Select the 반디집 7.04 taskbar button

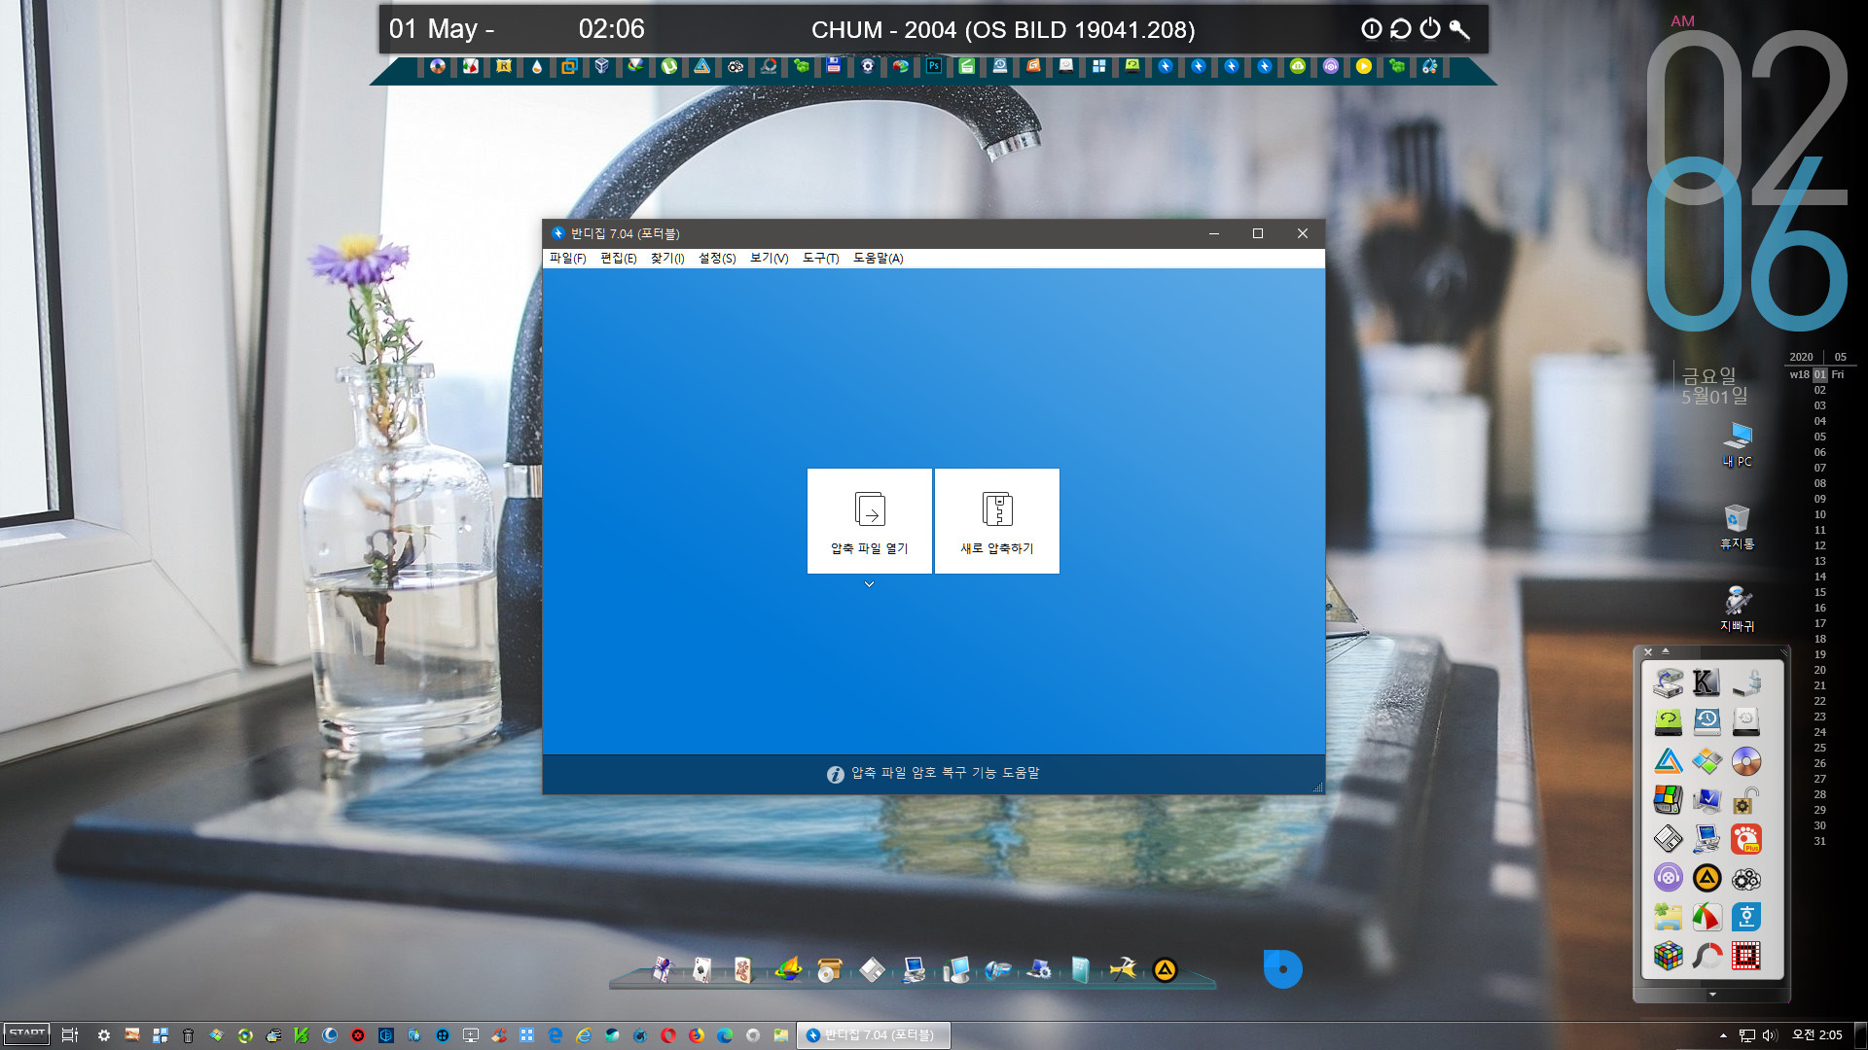(873, 1035)
